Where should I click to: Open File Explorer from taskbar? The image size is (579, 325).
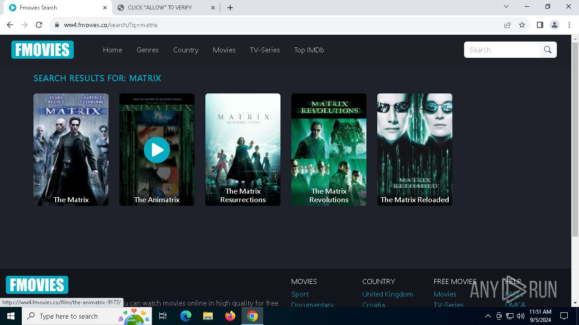(208, 316)
